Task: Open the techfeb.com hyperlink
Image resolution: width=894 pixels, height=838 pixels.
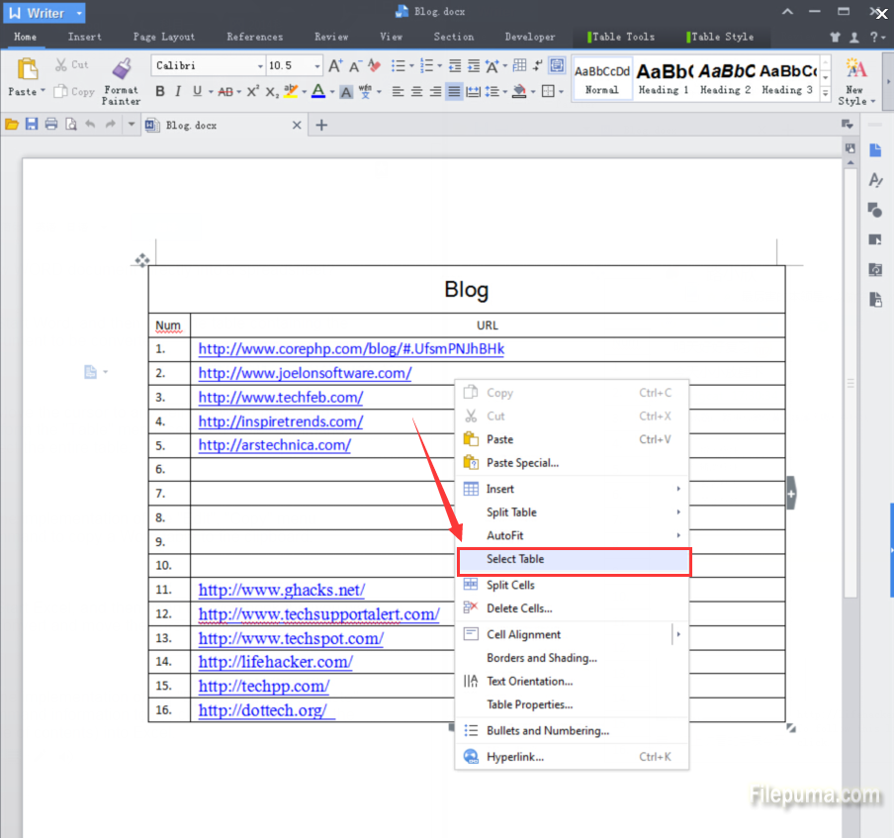Action: pos(280,398)
